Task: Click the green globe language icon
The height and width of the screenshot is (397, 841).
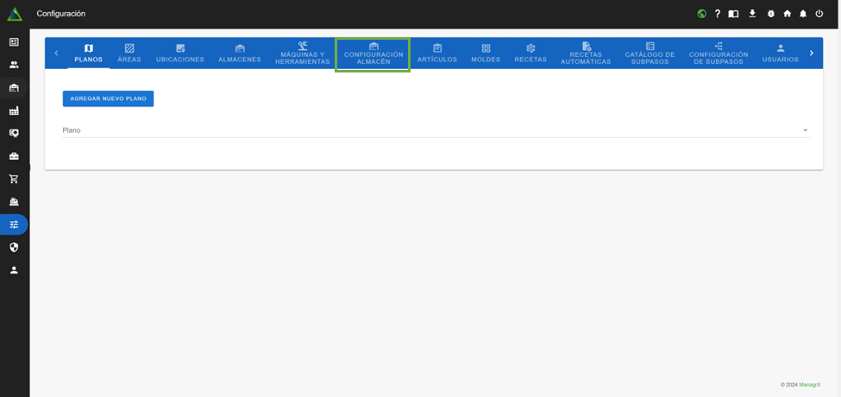Action: [701, 14]
